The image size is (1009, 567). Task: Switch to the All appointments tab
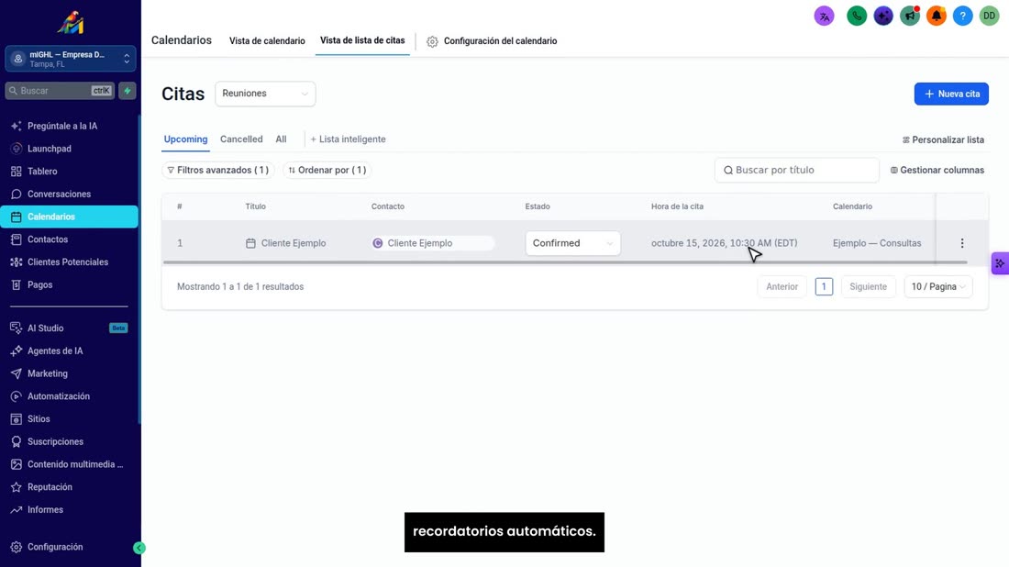coord(281,139)
